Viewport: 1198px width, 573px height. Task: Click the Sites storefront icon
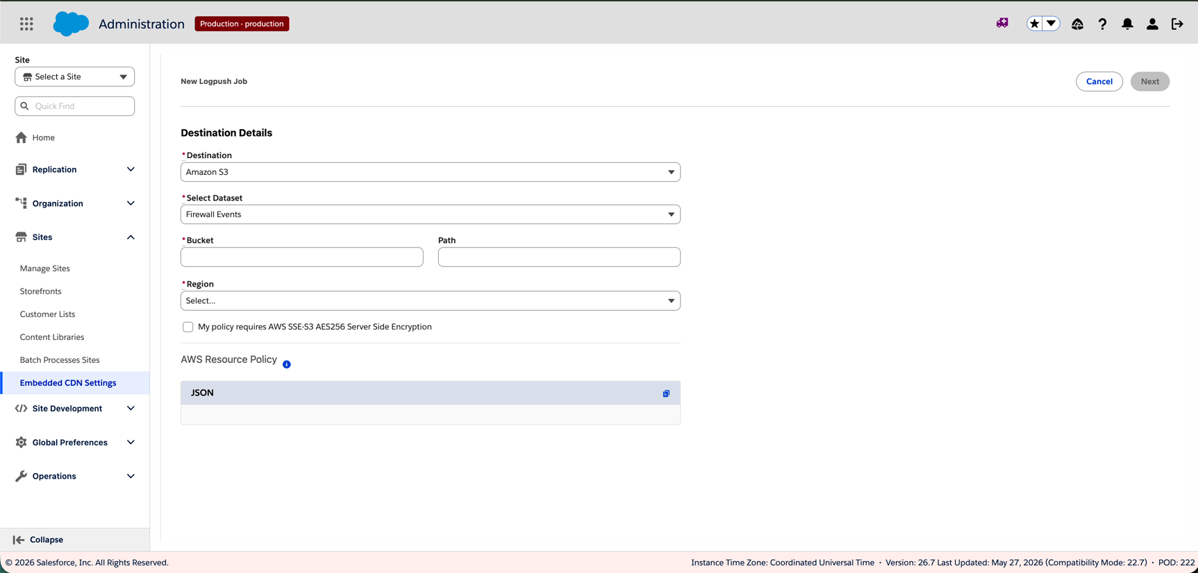(22, 237)
